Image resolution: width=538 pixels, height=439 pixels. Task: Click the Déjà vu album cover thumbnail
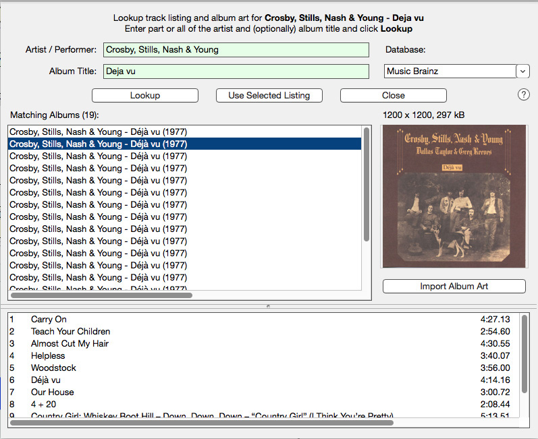454,196
